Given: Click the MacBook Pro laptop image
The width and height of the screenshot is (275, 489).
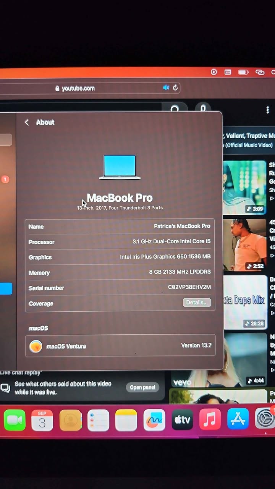Looking at the screenshot, I should [120, 167].
